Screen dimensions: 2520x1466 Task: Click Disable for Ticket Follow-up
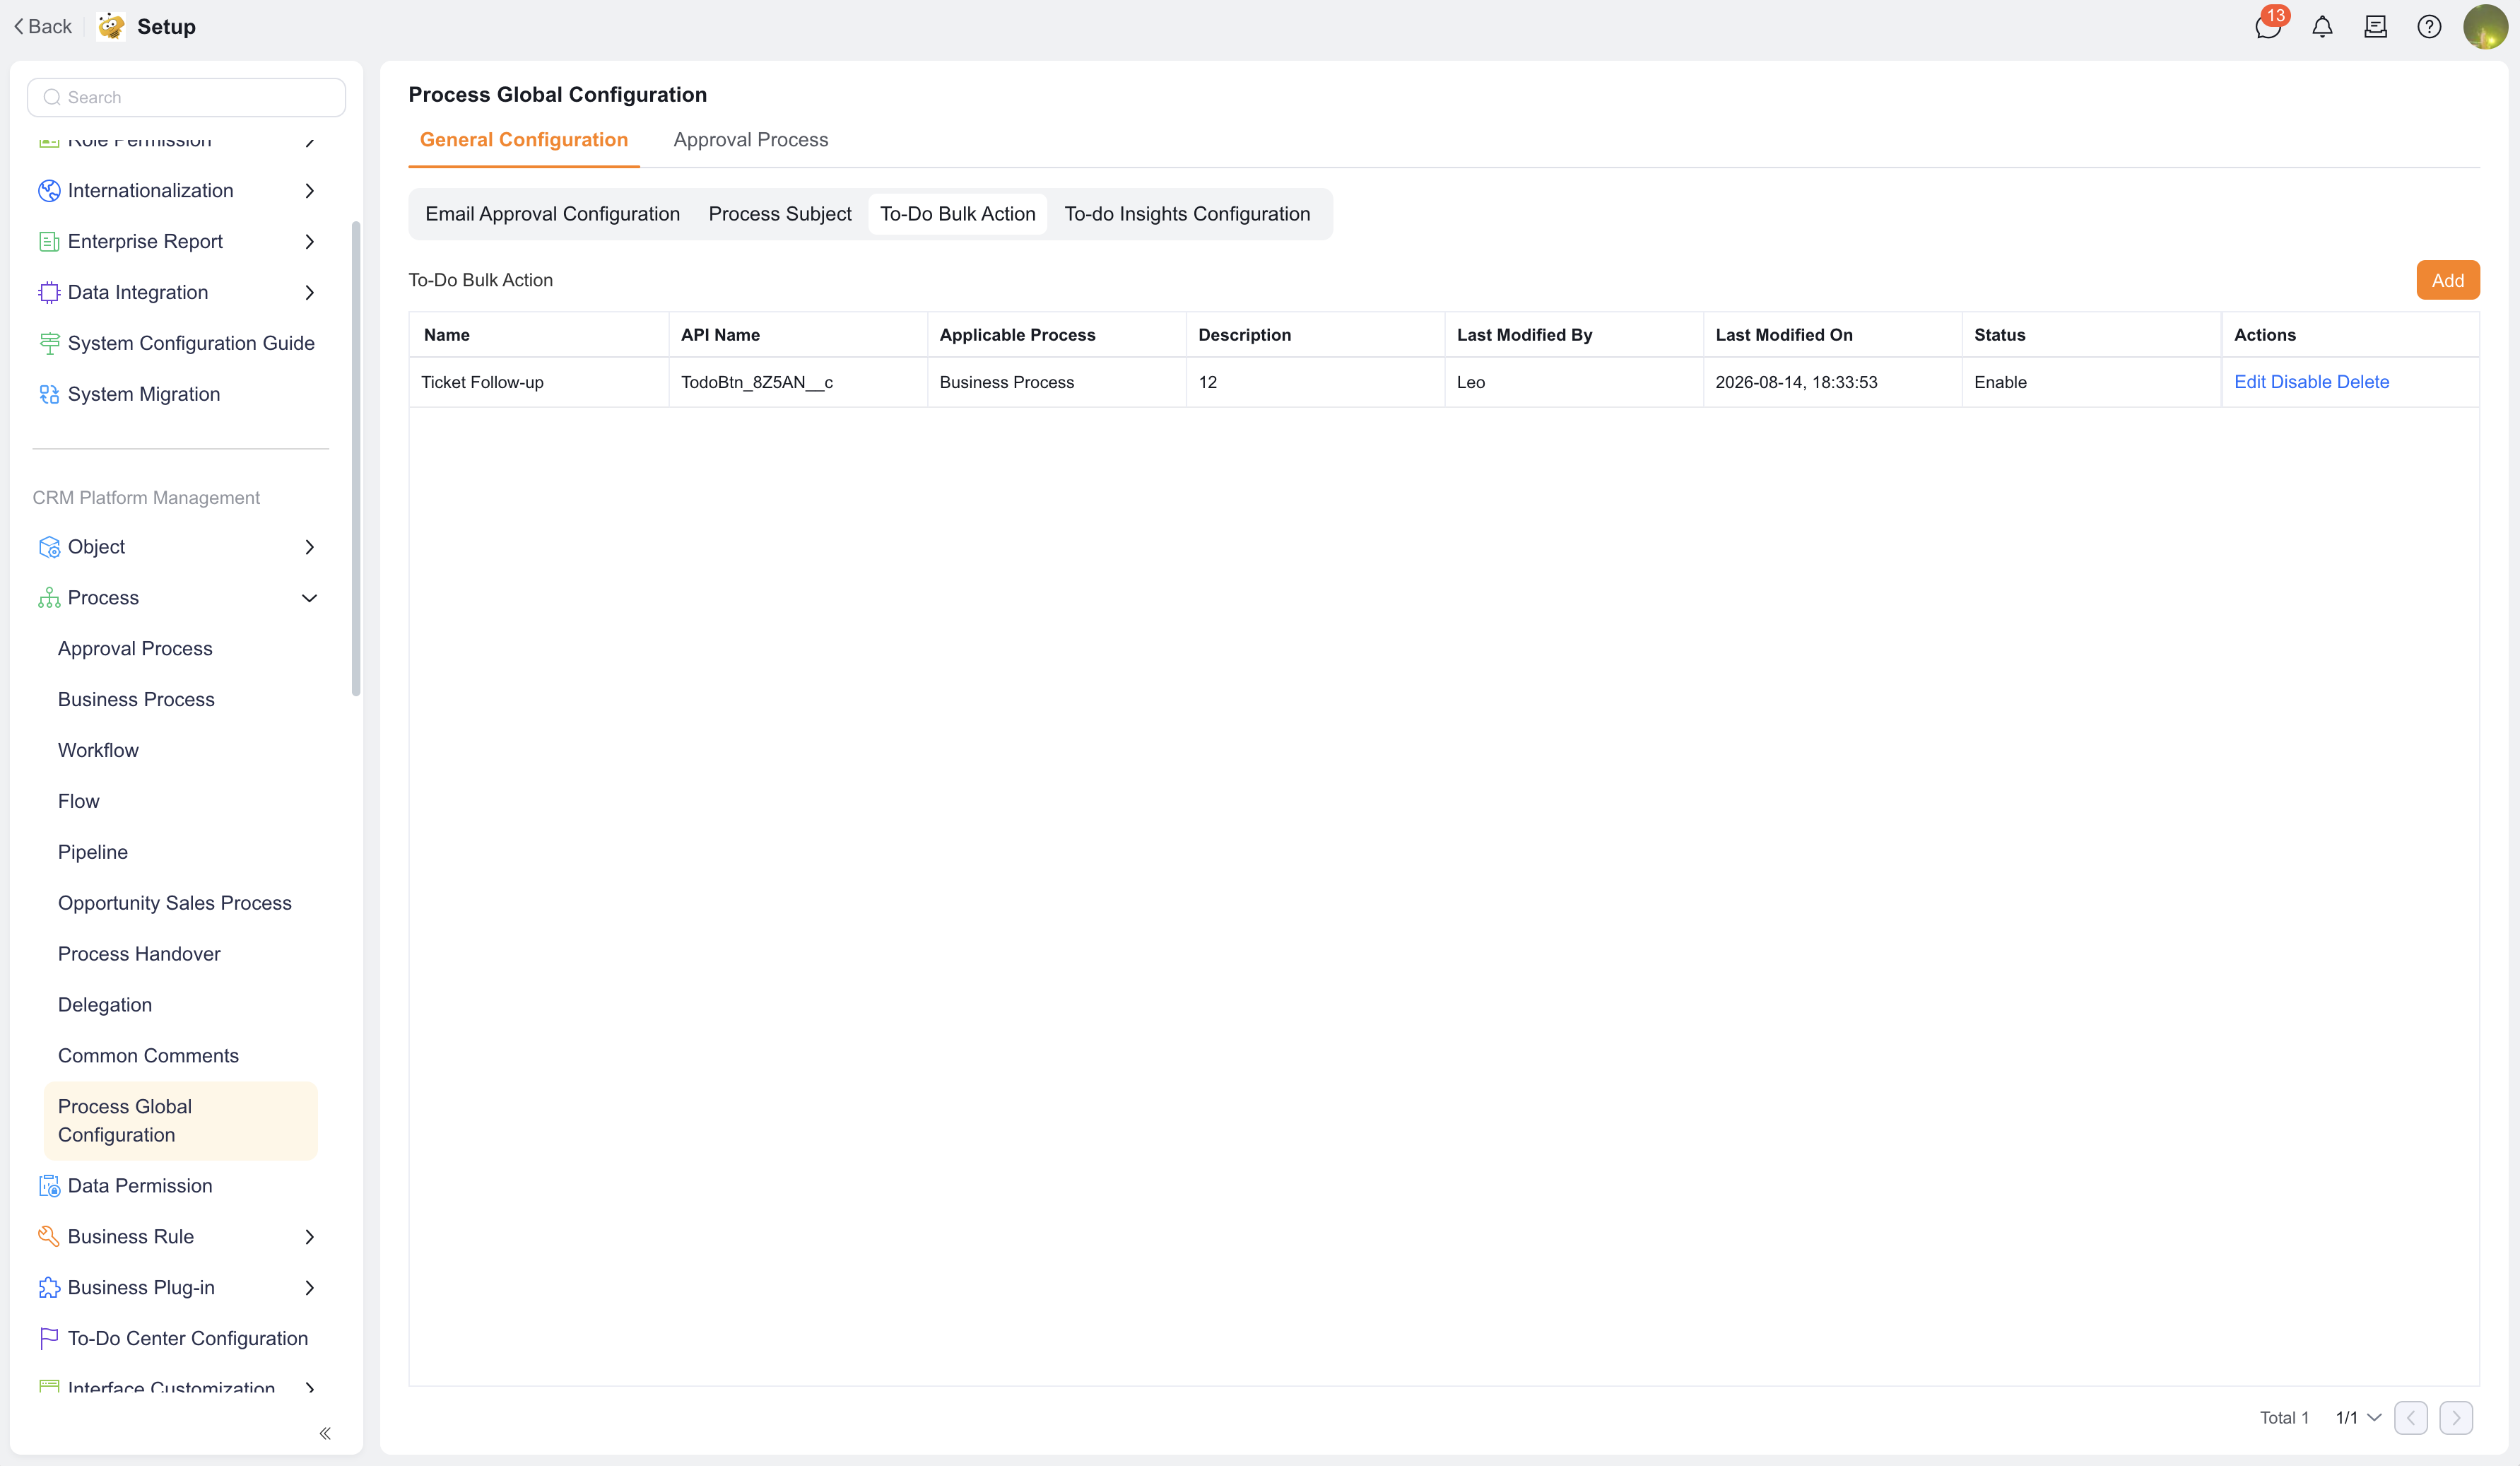click(x=2301, y=382)
